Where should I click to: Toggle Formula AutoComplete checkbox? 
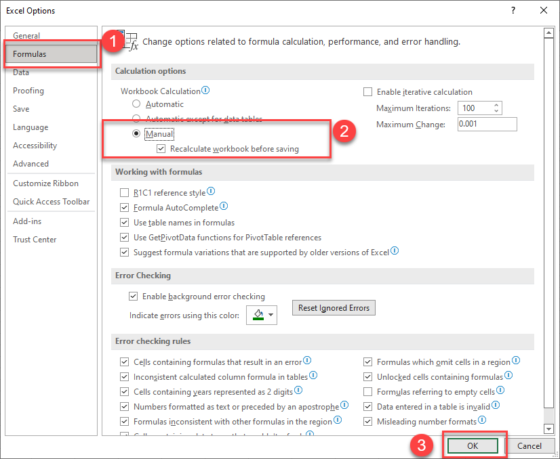coord(124,208)
